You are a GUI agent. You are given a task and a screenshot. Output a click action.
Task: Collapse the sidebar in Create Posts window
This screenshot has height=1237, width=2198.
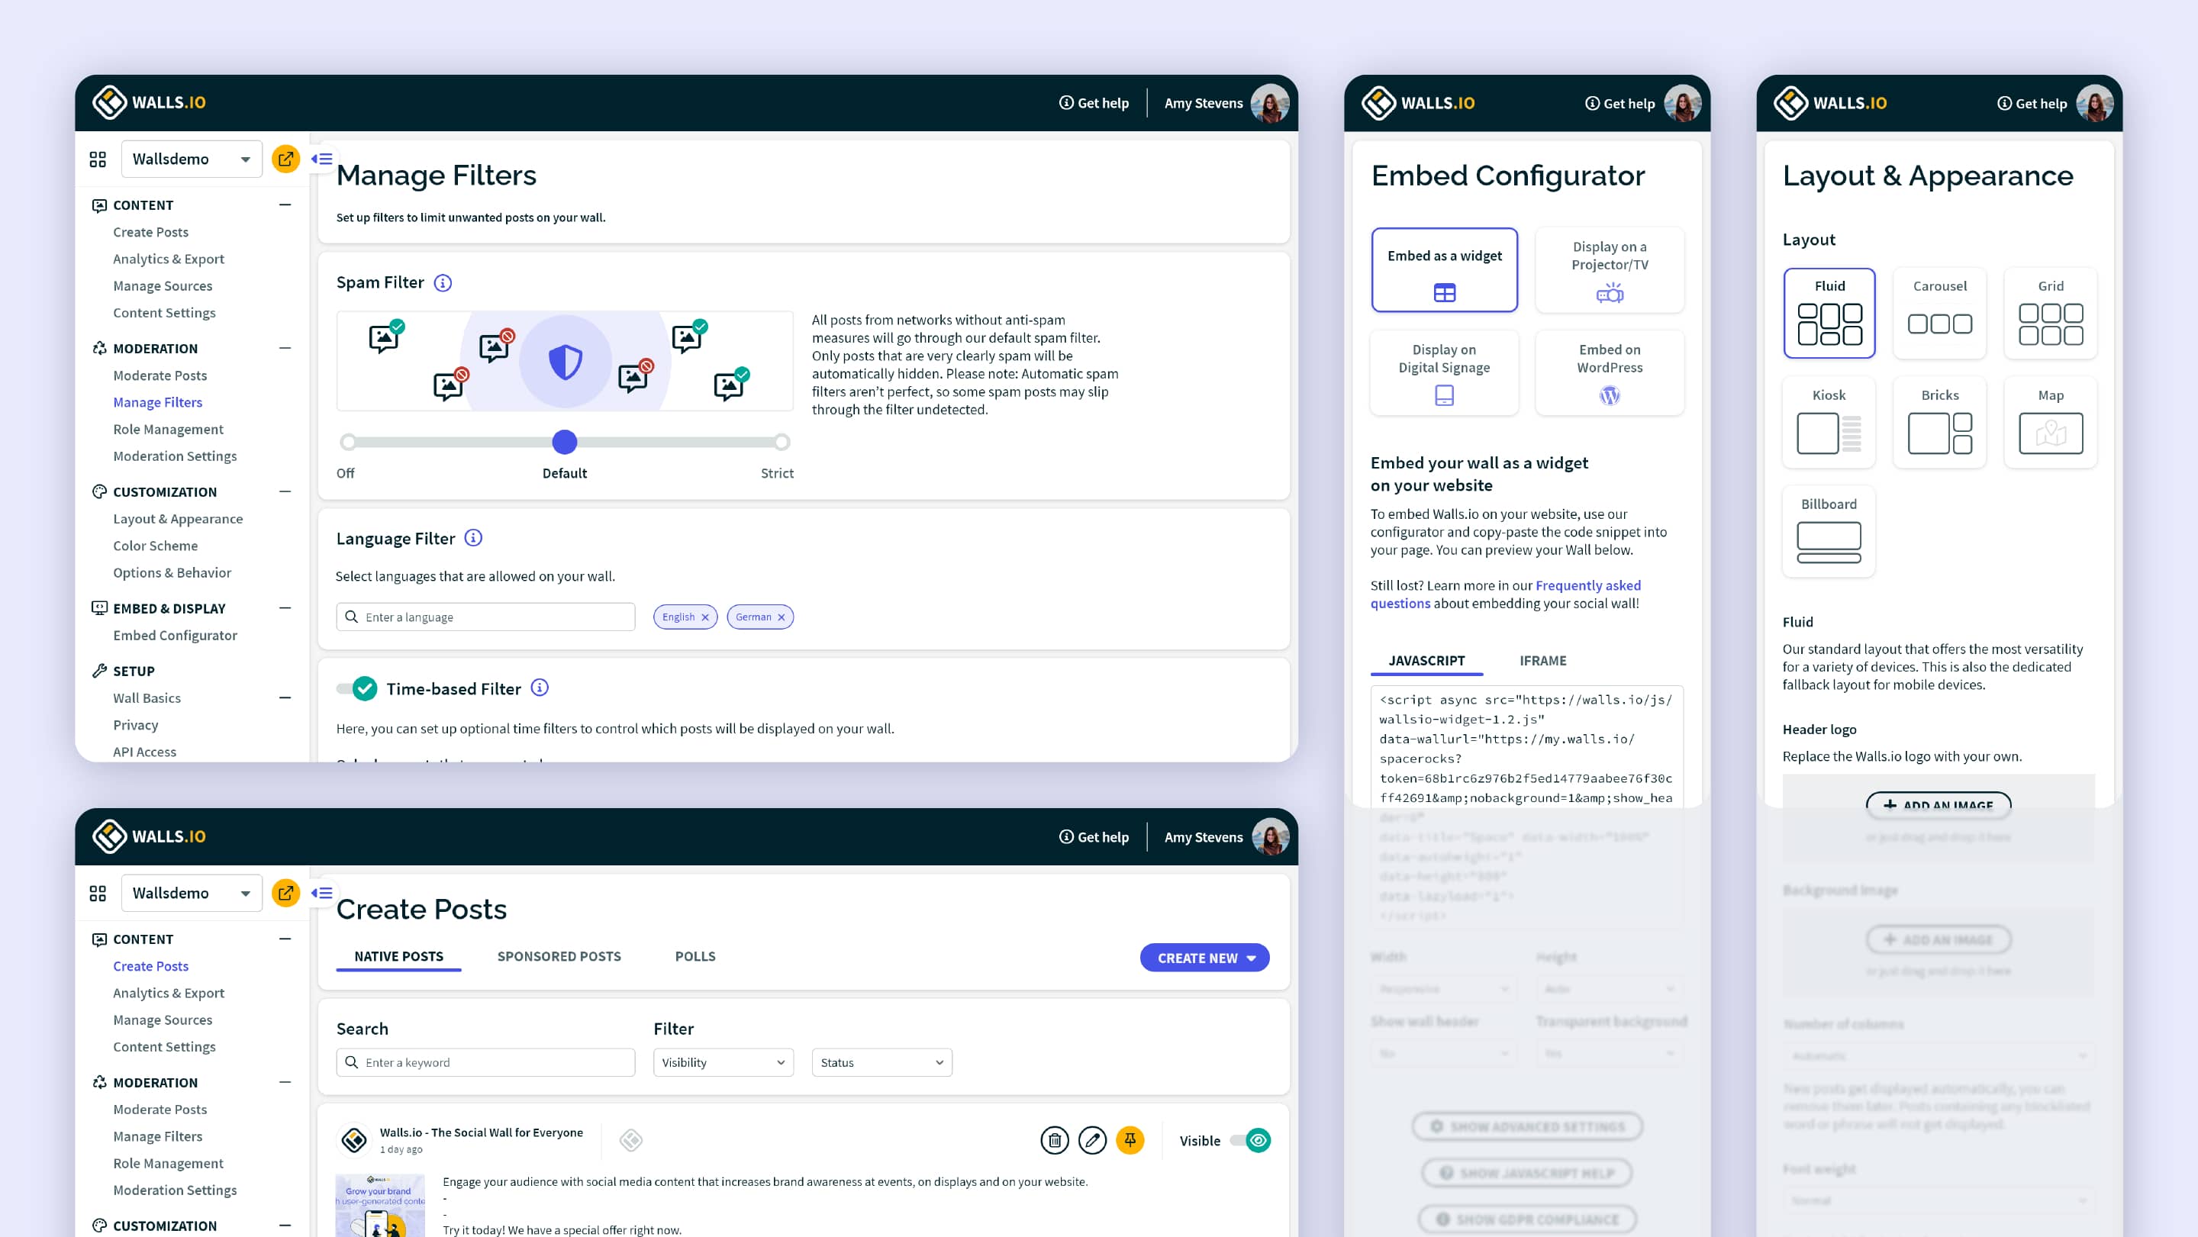pyautogui.click(x=321, y=893)
